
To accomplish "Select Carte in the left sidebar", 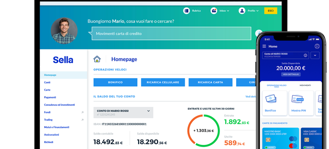I will 47,90.
